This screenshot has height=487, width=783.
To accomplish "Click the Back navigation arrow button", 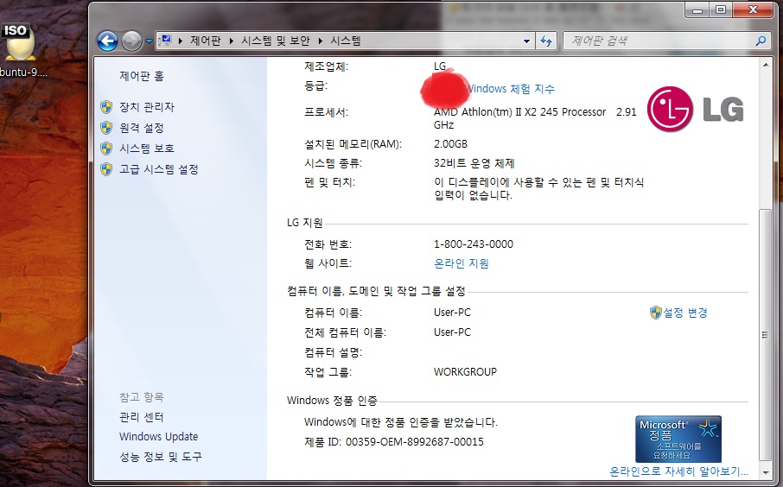I will click(x=107, y=41).
